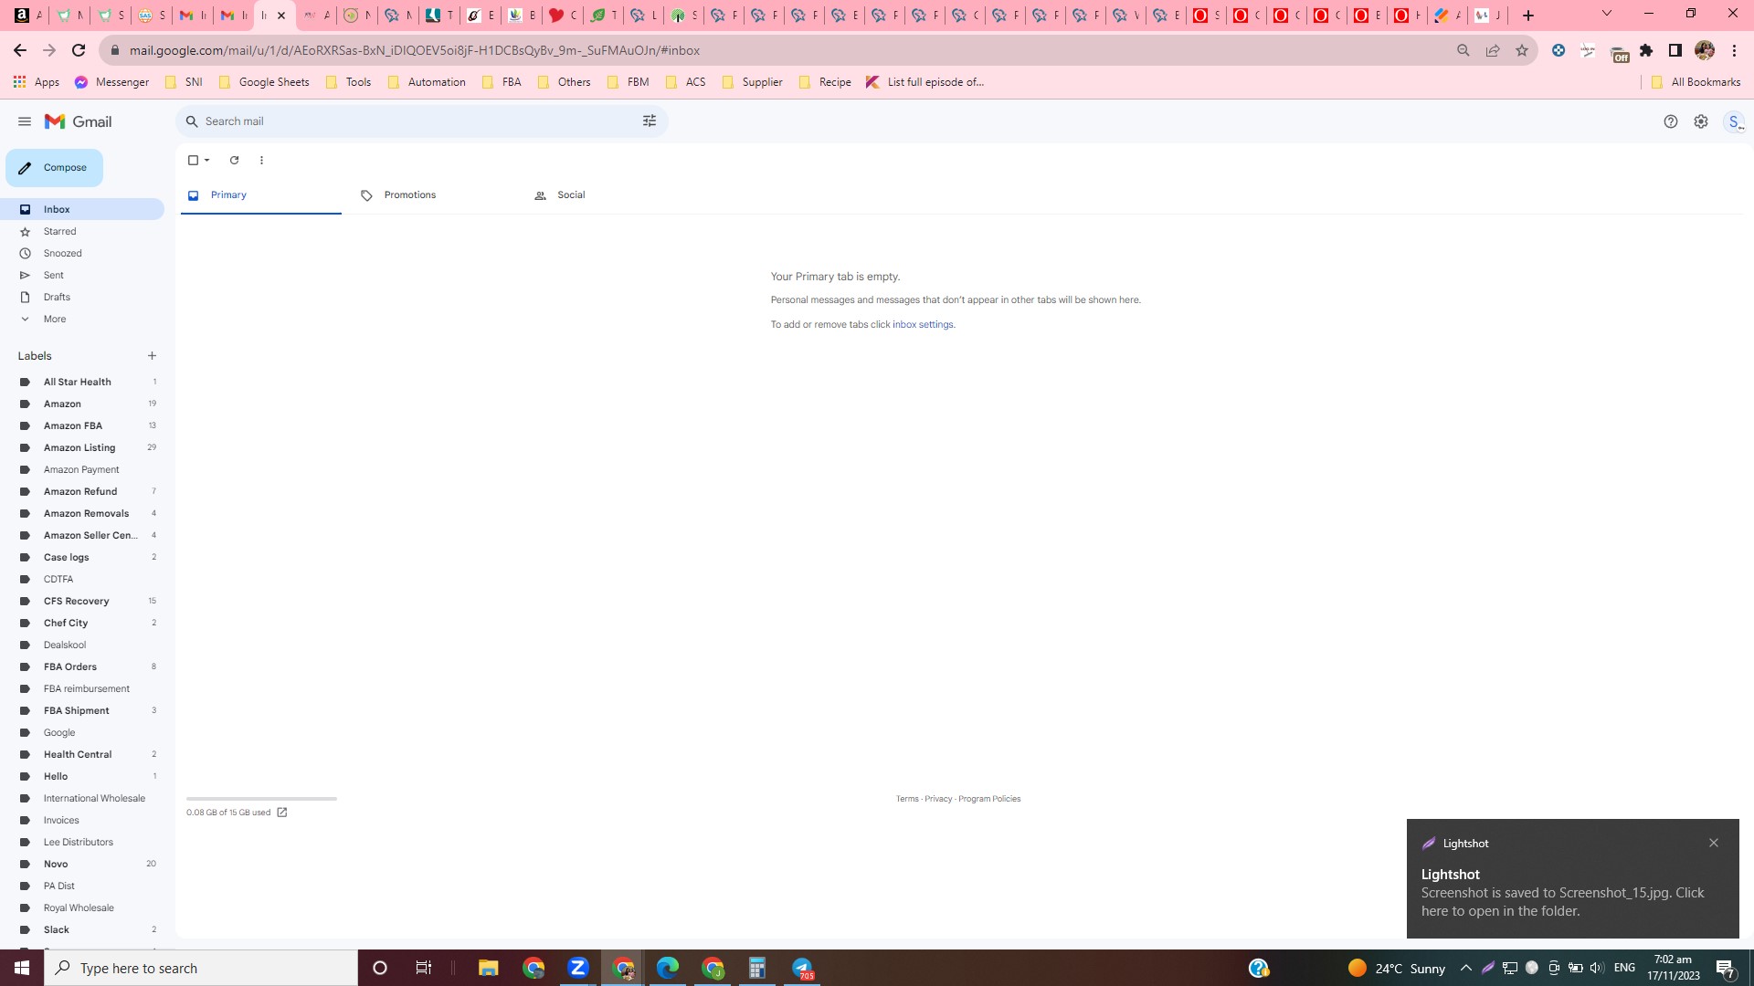
Task: Open the Gmail Support help icon
Action: click(1671, 121)
